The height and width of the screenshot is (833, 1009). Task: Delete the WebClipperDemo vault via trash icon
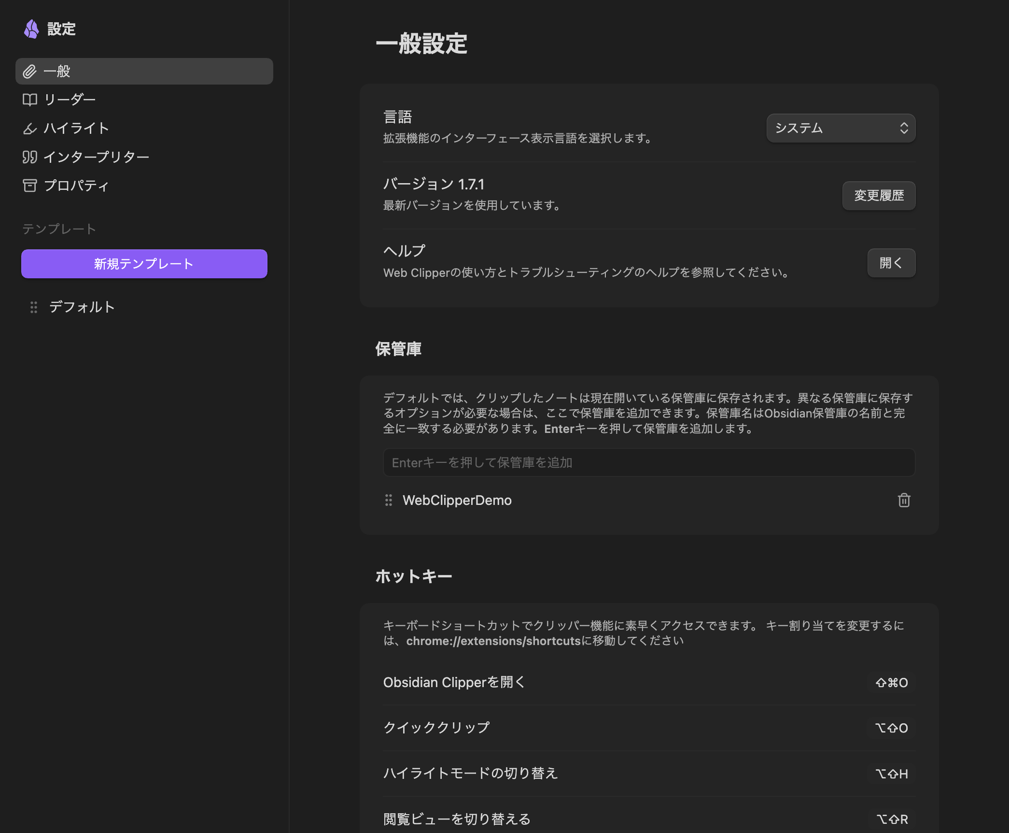(904, 500)
